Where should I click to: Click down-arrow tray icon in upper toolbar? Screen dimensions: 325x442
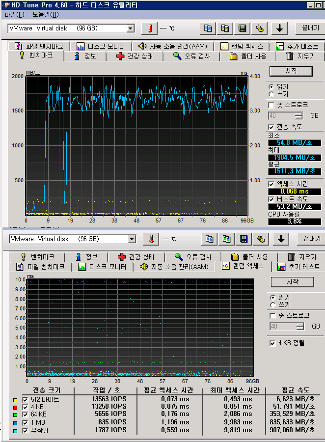click(x=279, y=28)
